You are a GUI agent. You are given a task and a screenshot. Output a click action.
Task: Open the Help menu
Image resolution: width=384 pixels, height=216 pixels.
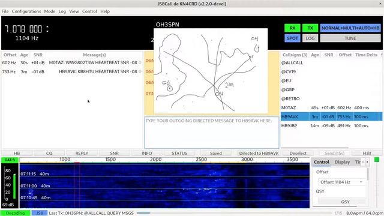tap(105, 11)
